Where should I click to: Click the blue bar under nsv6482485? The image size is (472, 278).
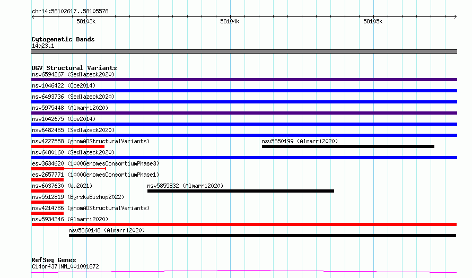pyautogui.click(x=244, y=135)
